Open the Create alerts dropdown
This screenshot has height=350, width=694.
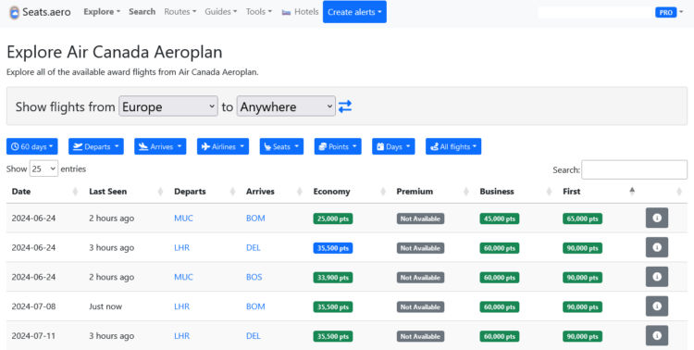coord(354,12)
